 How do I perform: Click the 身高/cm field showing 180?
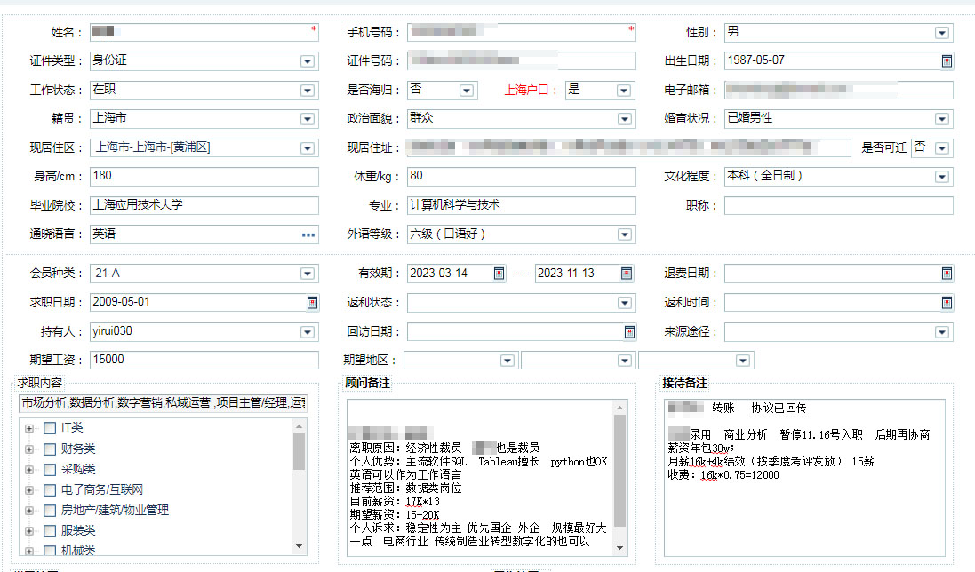pyautogui.click(x=204, y=177)
